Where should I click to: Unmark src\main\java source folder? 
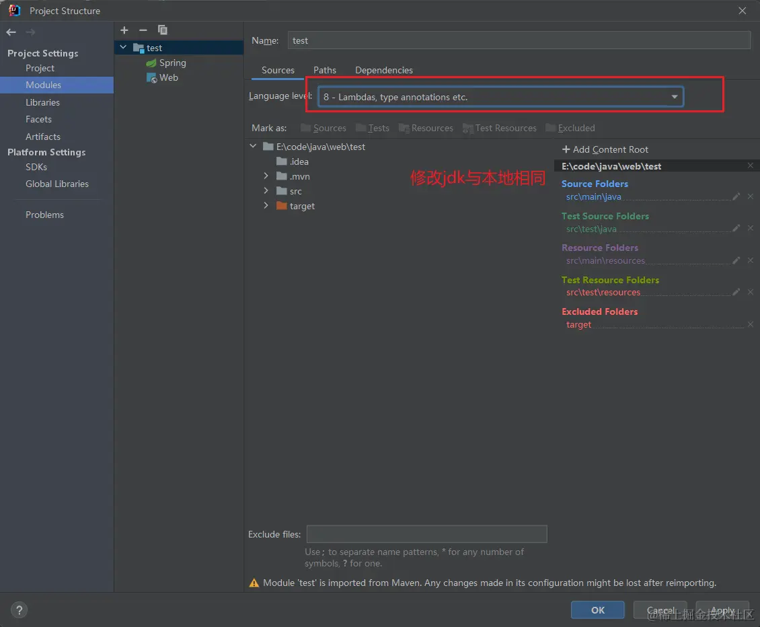[751, 196]
